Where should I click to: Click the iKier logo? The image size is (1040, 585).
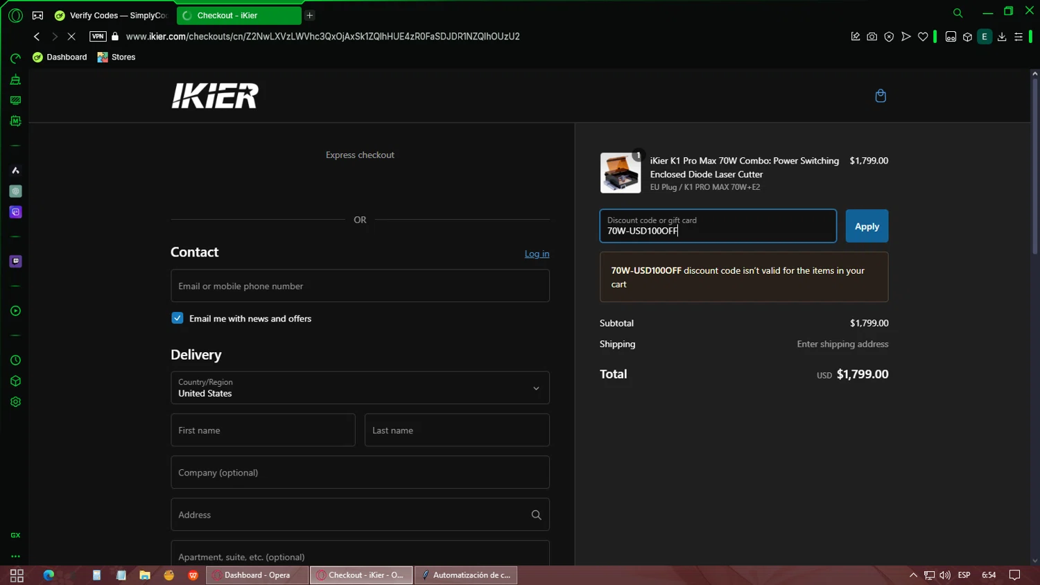point(215,96)
